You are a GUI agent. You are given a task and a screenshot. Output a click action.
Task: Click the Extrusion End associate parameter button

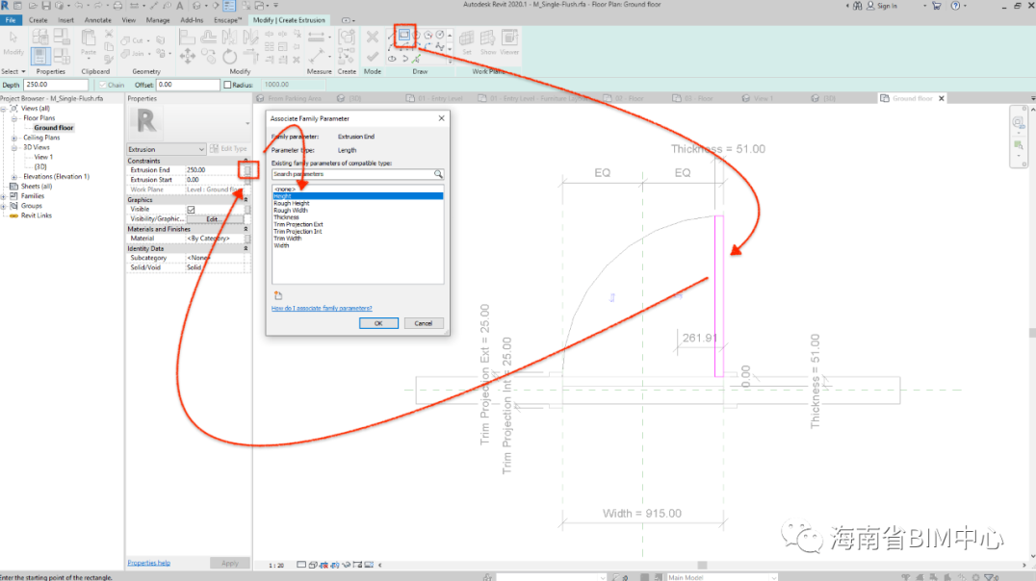pyautogui.click(x=247, y=170)
